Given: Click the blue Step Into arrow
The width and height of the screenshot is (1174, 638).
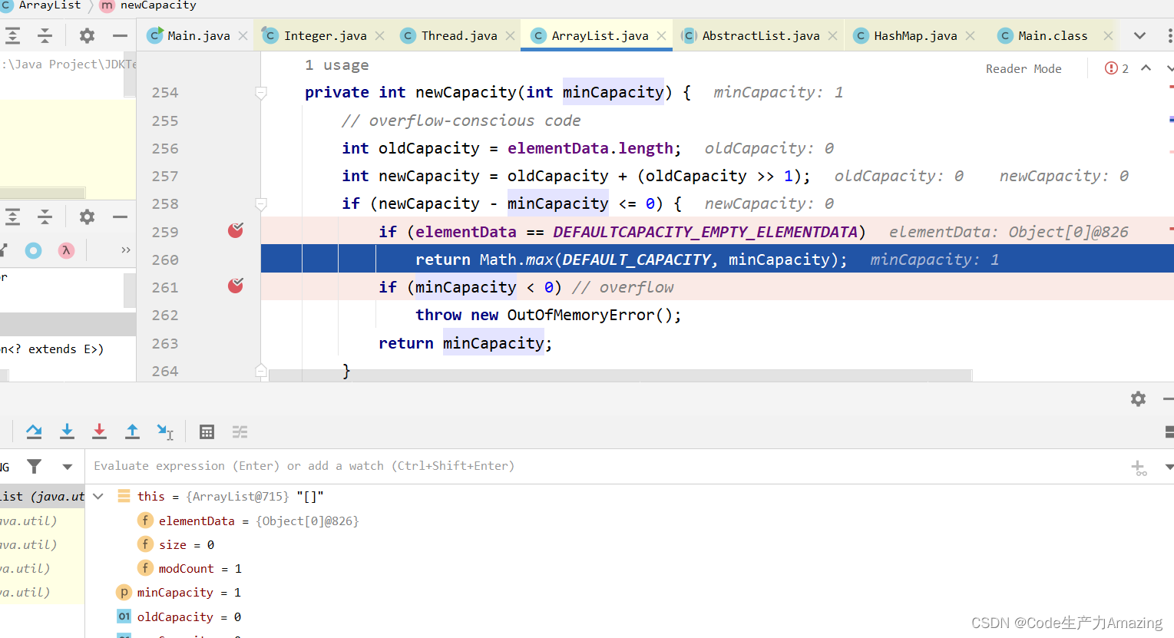Looking at the screenshot, I should point(67,431).
